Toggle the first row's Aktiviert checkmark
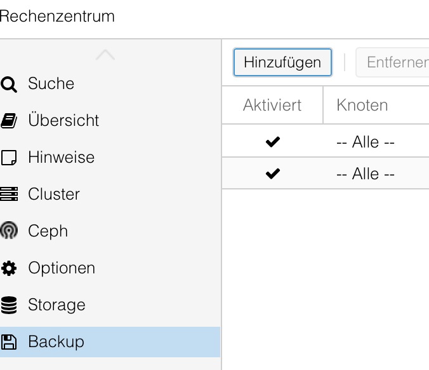The width and height of the screenshot is (429, 370). click(x=273, y=142)
